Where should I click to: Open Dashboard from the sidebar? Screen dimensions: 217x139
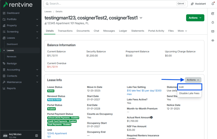13,13
